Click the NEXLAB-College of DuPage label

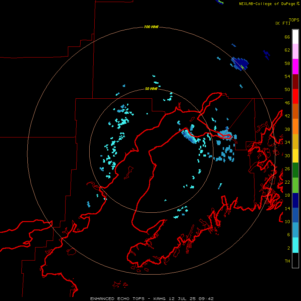[x=269, y=4]
